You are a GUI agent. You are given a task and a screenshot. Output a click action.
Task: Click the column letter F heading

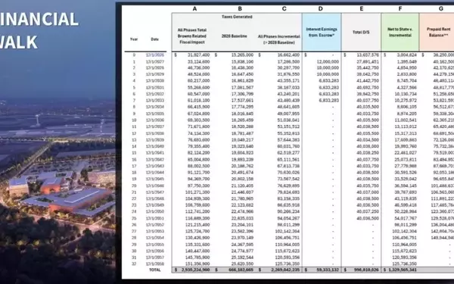click(400, 8)
